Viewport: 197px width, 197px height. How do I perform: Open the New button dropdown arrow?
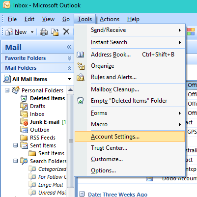pos(32,32)
